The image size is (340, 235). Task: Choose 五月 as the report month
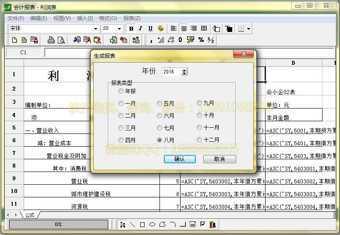pyautogui.click(x=159, y=103)
